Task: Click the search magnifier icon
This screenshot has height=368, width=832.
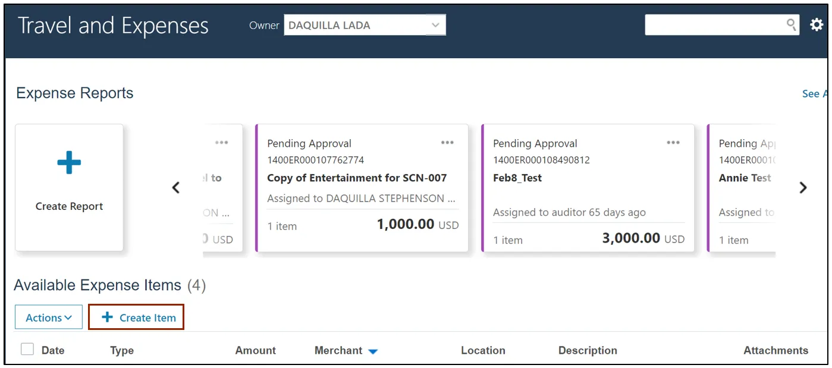Action: tap(791, 24)
